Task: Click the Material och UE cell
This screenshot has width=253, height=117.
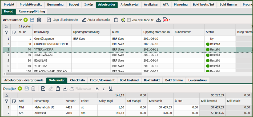Action: (x=49, y=107)
